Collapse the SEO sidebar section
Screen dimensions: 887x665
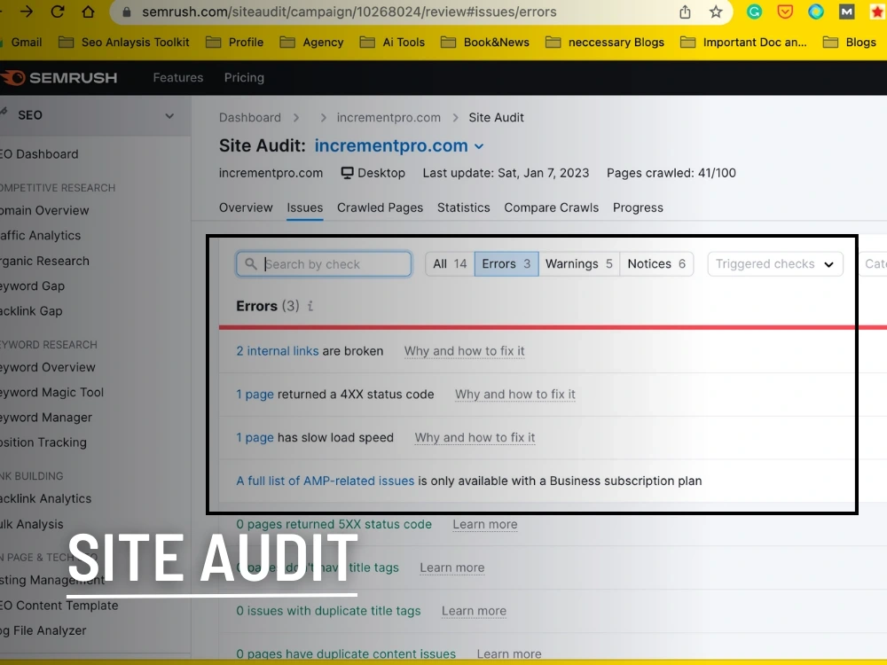(169, 115)
